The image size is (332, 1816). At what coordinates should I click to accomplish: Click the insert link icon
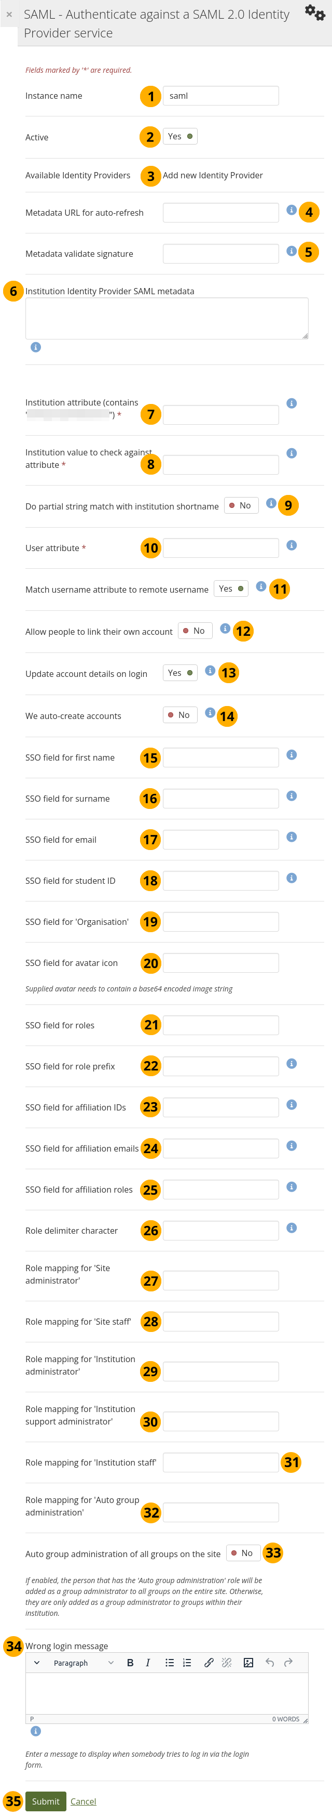click(x=209, y=1662)
